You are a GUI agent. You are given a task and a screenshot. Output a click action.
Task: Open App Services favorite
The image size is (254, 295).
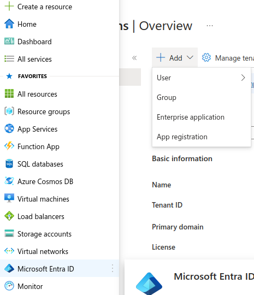38,129
